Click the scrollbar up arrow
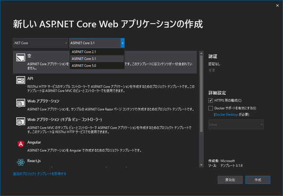 tap(201, 53)
